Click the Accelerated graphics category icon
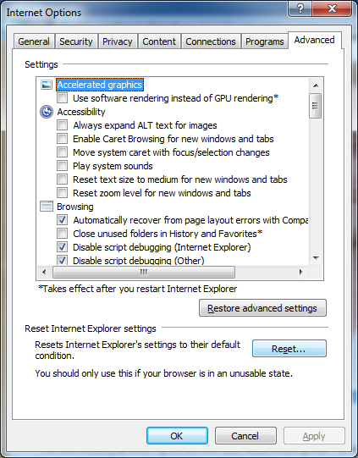Viewport: 358px width, 458px height. pos(47,85)
